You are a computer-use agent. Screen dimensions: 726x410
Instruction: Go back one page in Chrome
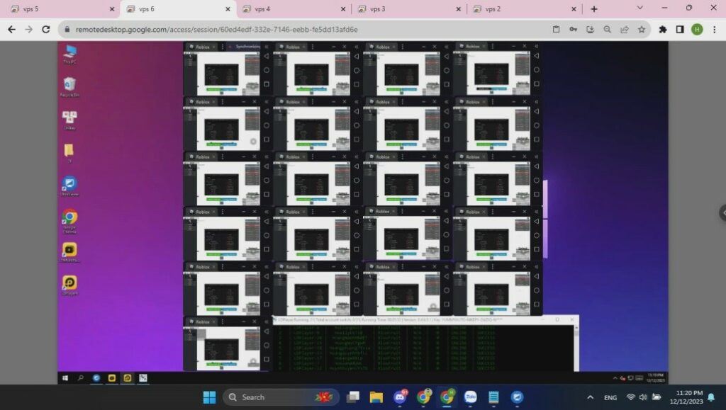tap(11, 29)
